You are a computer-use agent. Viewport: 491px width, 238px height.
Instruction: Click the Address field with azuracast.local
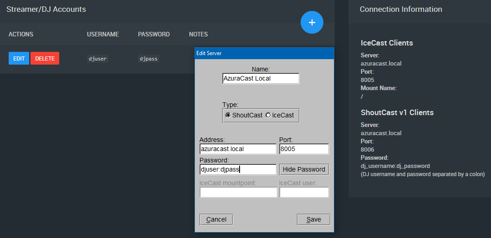[238, 149]
